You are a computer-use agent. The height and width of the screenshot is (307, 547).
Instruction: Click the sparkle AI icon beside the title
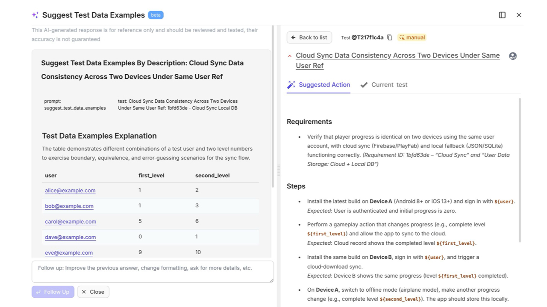(x=35, y=15)
